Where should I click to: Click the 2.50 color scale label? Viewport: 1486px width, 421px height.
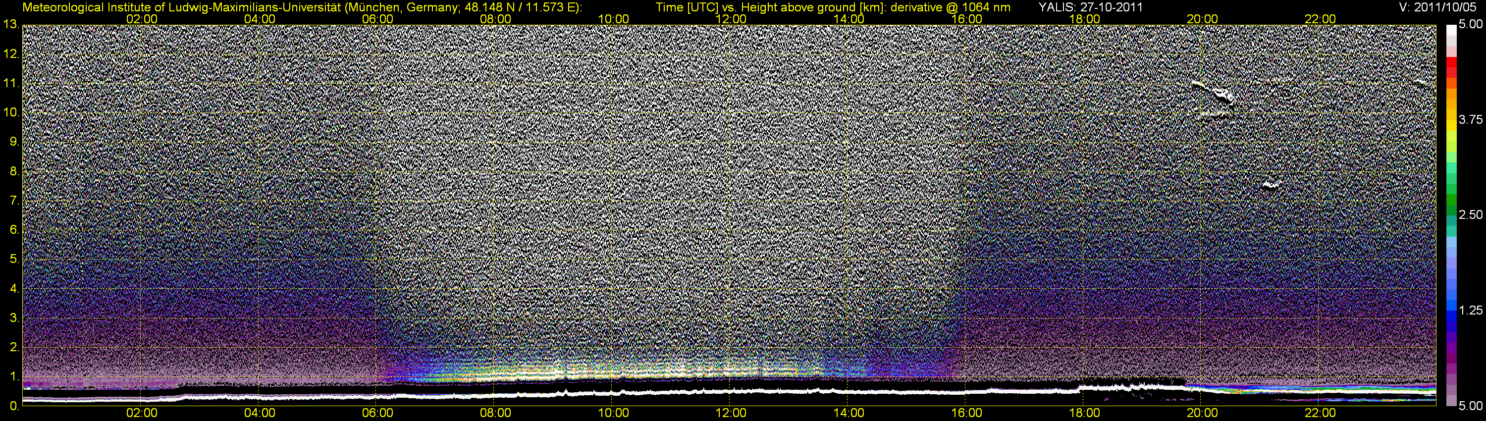(x=1471, y=215)
